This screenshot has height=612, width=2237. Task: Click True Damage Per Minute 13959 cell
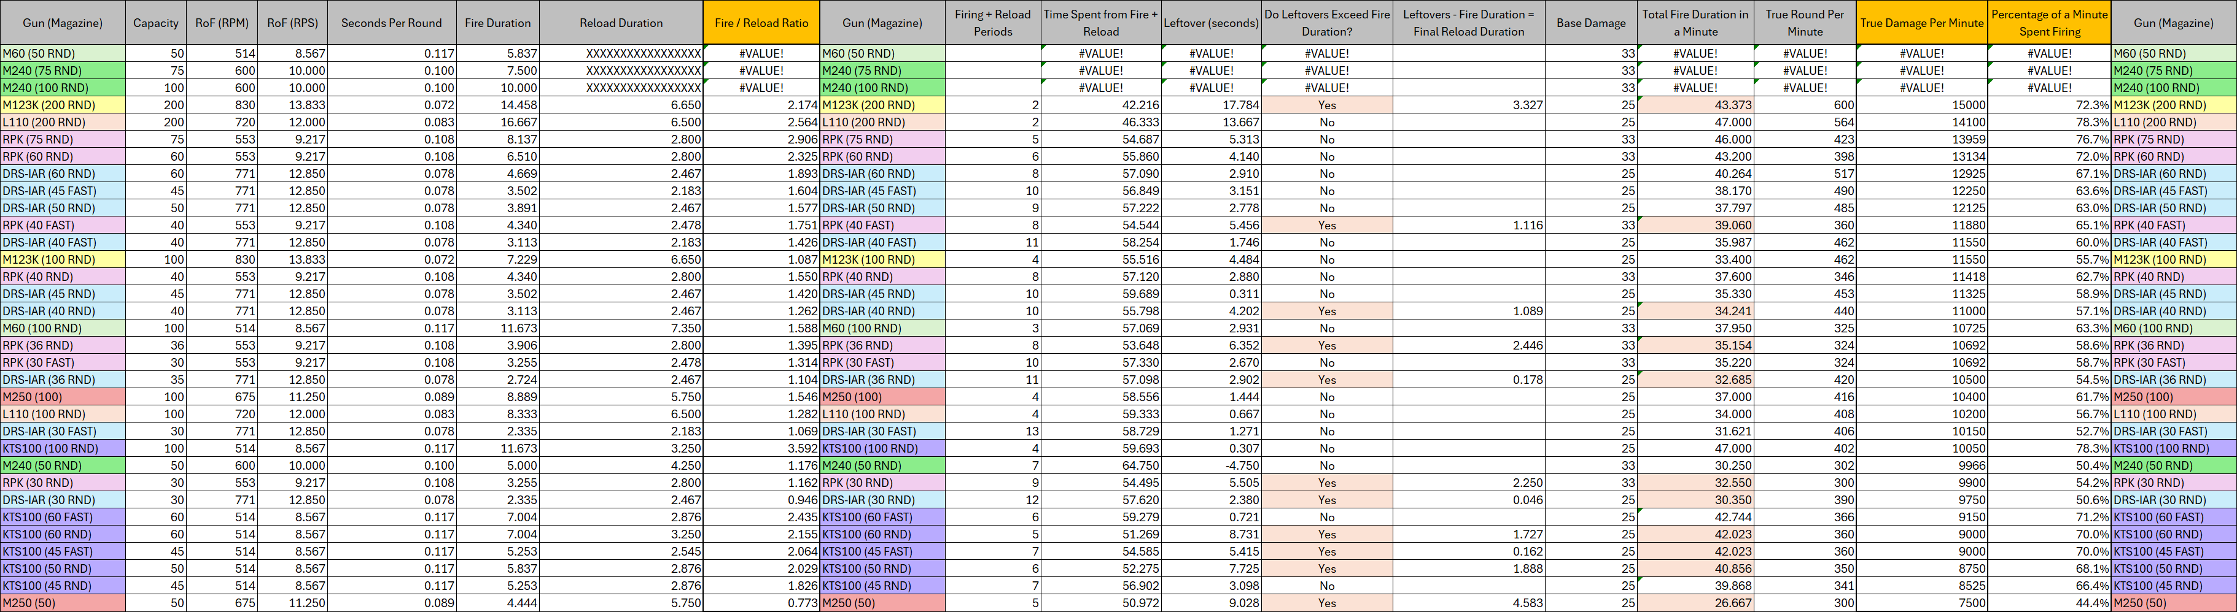(x=1922, y=140)
